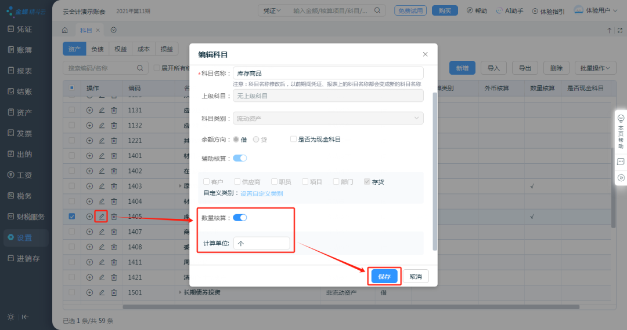The image size is (627, 330).
Task: Click the 免费试用 button
Action: (410, 11)
